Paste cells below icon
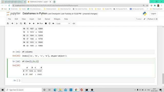This screenshot has height=92, width=164. click(25, 24)
